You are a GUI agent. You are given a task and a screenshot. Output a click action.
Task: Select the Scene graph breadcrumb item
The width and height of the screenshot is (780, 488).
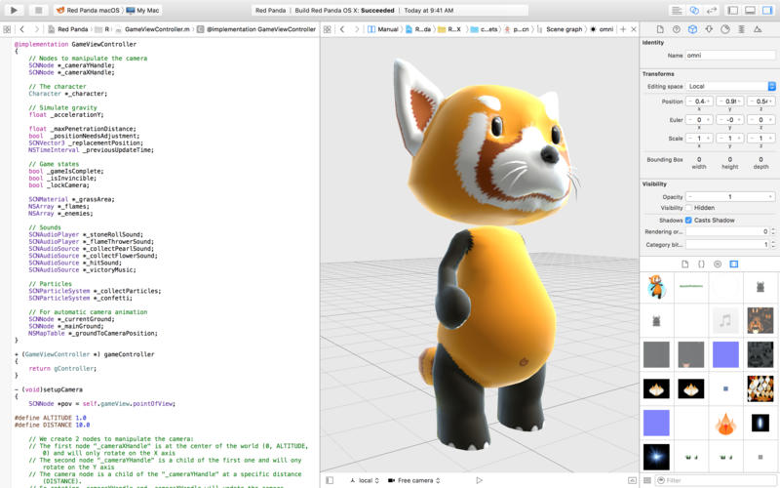(x=564, y=29)
